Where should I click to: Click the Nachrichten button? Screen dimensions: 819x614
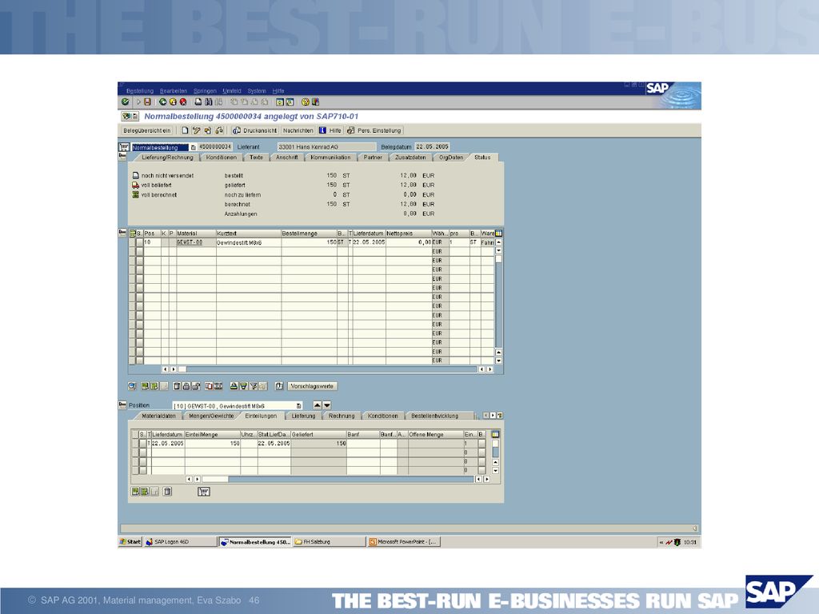click(x=298, y=130)
